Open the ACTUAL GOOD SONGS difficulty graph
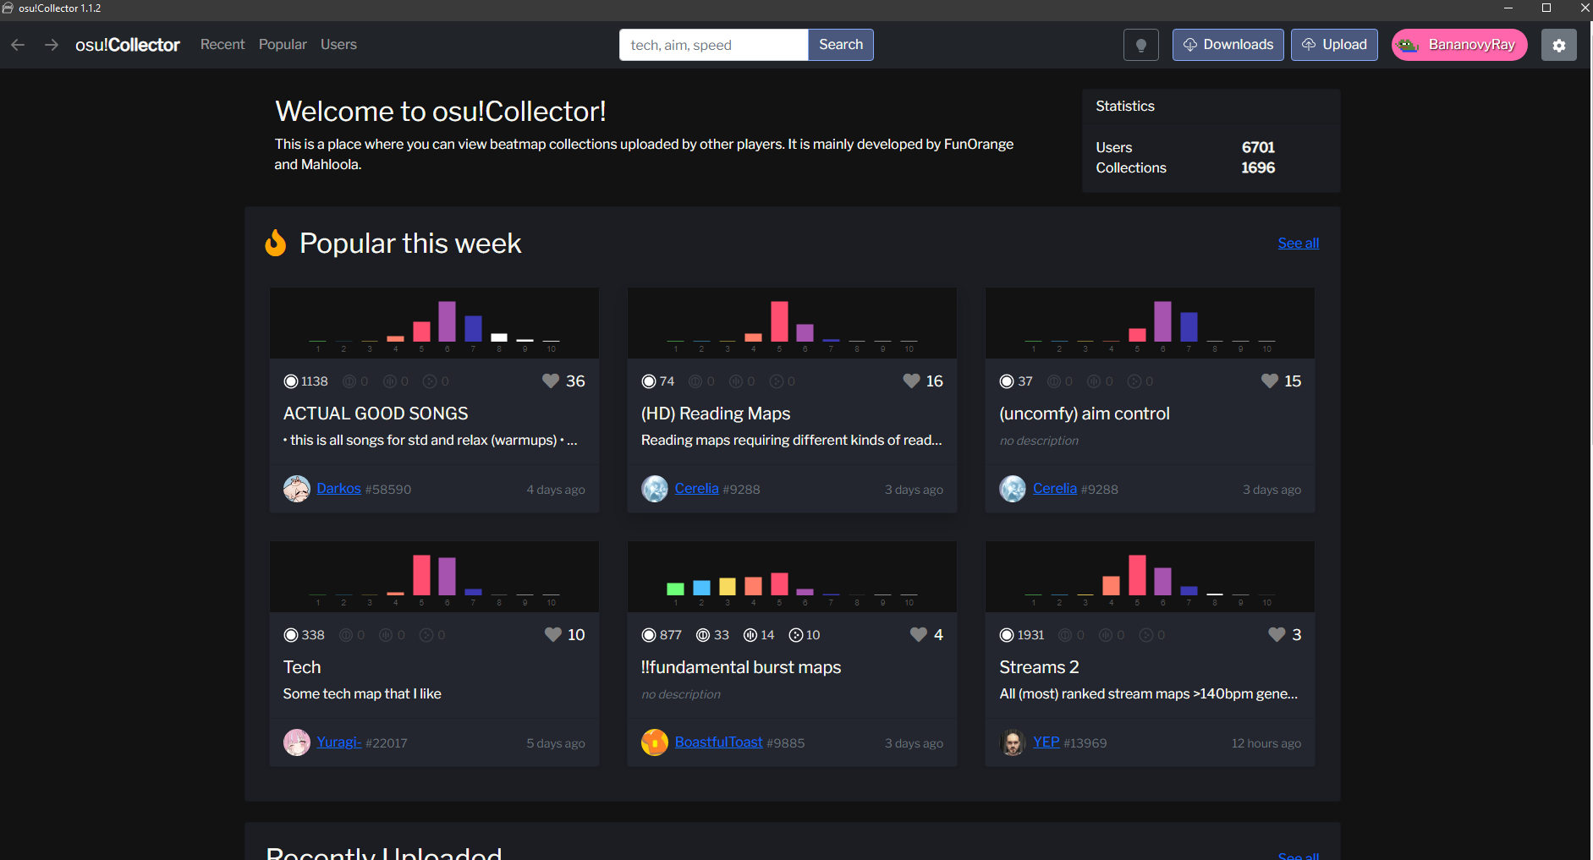The height and width of the screenshot is (860, 1593). (x=434, y=323)
